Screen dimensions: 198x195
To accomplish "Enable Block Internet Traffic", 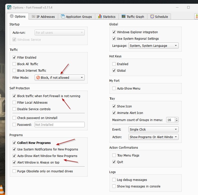I will 14,70.
